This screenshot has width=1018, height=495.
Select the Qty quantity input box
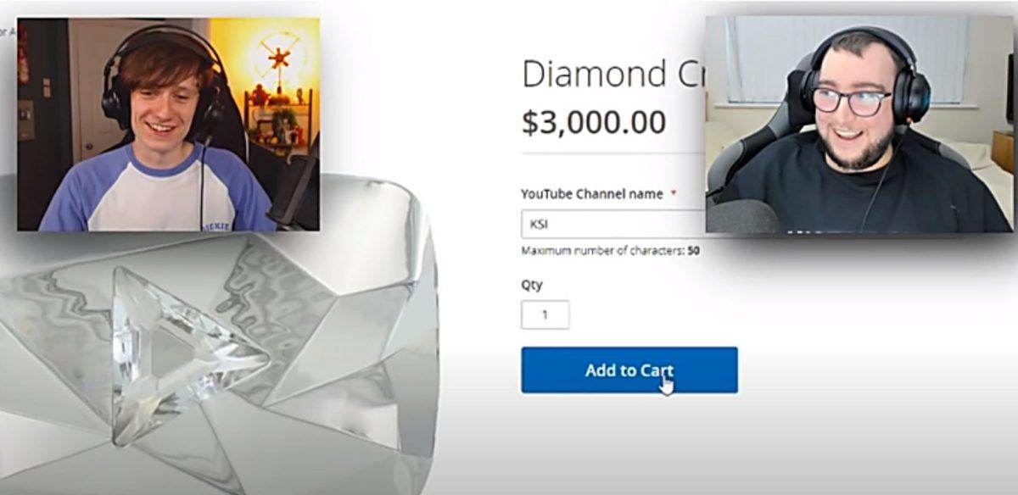(x=545, y=314)
